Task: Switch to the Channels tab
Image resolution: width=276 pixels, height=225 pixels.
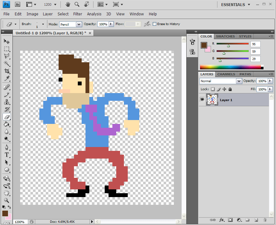Action: pos(226,74)
